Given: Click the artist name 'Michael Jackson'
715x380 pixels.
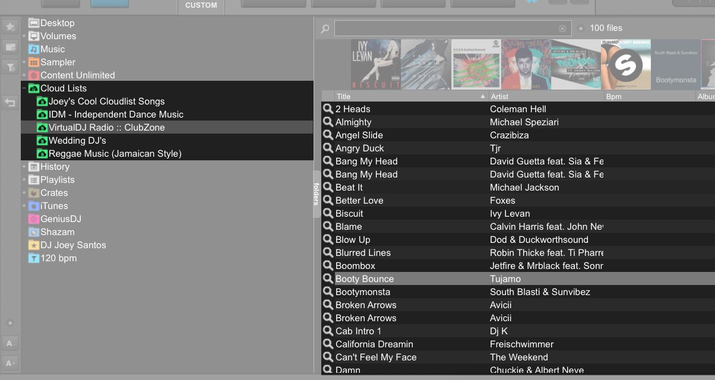Looking at the screenshot, I should click(524, 188).
